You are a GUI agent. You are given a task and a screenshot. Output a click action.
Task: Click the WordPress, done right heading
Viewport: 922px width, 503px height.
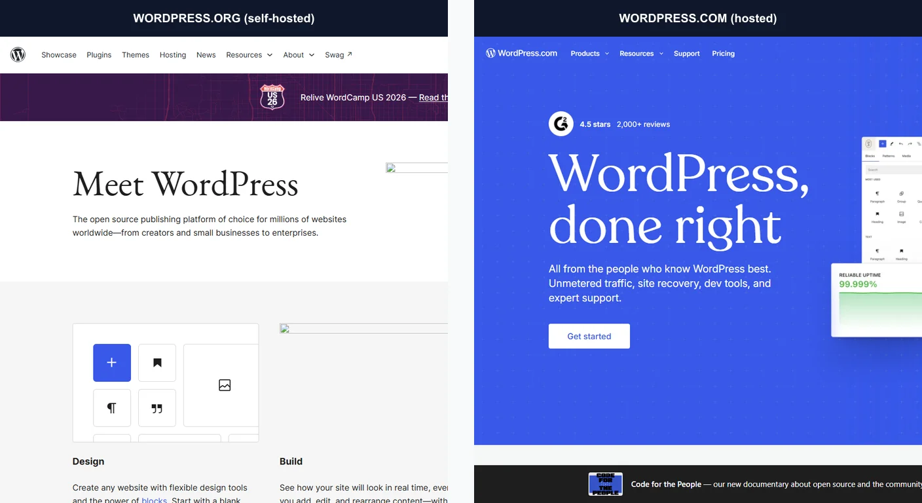[x=678, y=199]
